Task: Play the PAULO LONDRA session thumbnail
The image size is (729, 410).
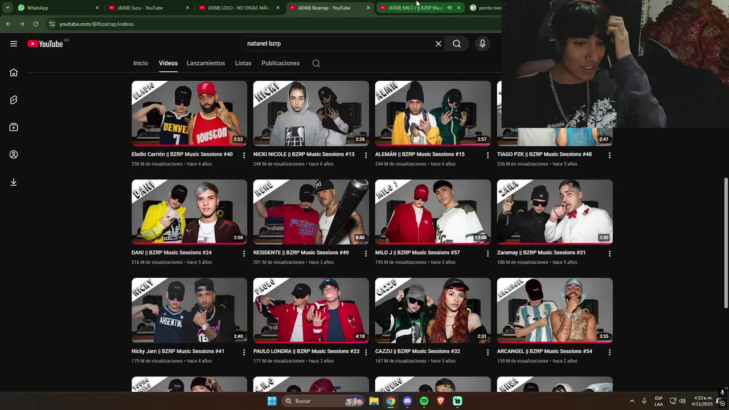Action: pyautogui.click(x=311, y=310)
